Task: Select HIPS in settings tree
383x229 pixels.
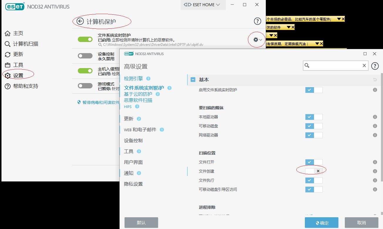Action: (128, 107)
